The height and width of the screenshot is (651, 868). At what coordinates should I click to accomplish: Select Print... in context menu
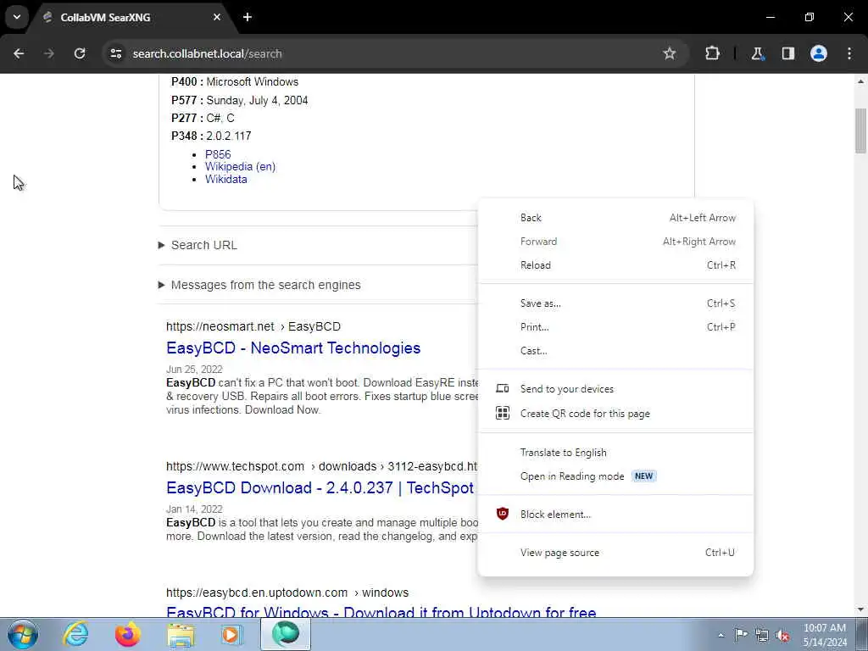[615, 328]
